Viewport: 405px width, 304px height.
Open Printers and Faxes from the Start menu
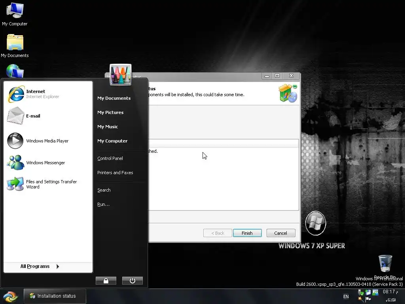[115, 173]
